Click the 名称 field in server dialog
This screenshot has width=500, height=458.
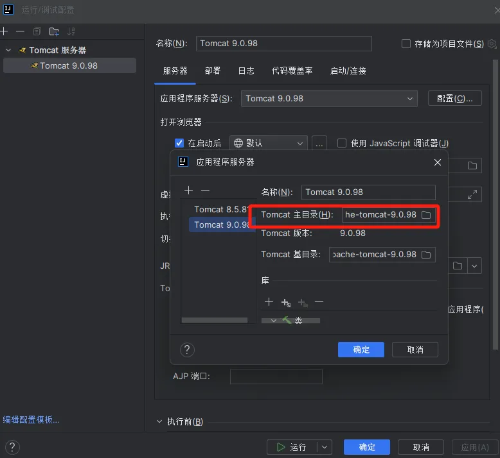point(368,192)
